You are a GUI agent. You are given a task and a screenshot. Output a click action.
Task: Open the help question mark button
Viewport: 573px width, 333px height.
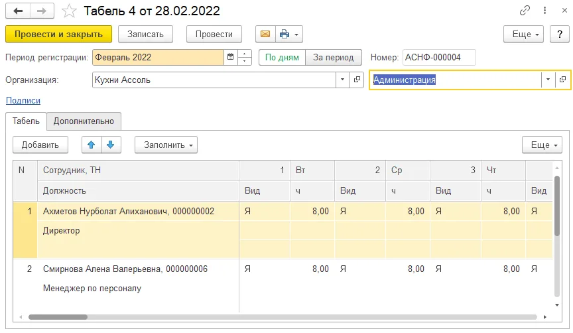[x=560, y=34]
